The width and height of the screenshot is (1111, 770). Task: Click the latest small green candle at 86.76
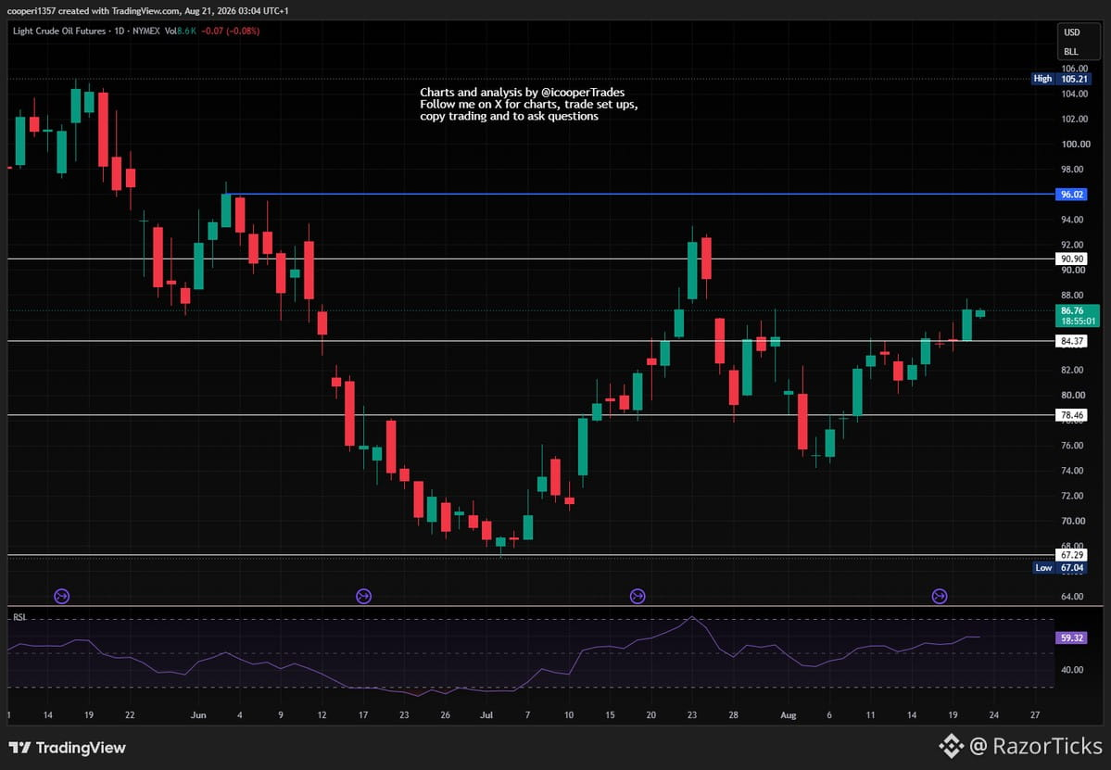(x=980, y=313)
